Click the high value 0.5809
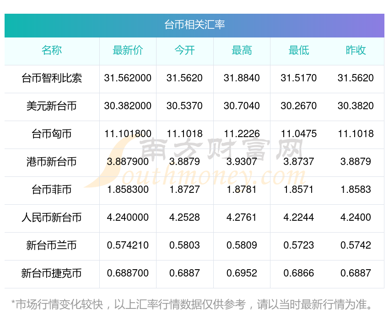Image resolution: width=389 pixels, height=319 pixels. 242,245
